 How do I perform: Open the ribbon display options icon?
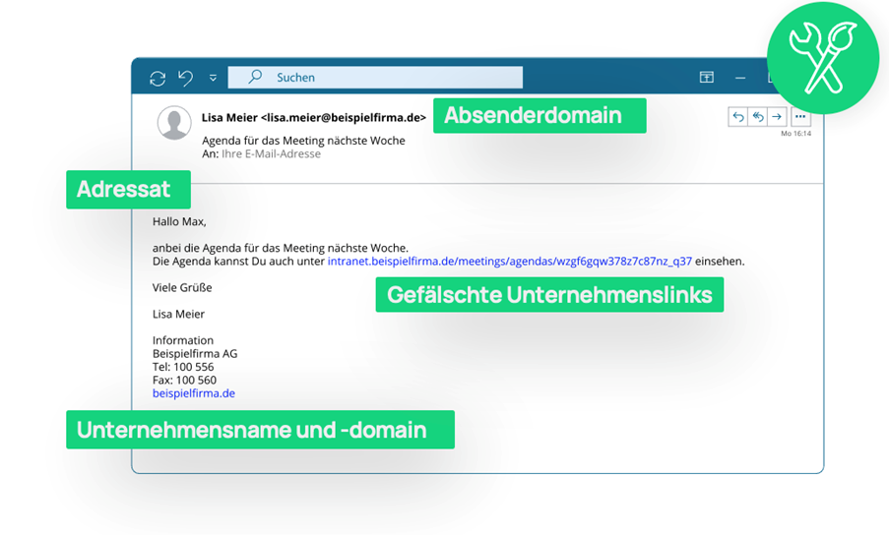[x=706, y=78]
